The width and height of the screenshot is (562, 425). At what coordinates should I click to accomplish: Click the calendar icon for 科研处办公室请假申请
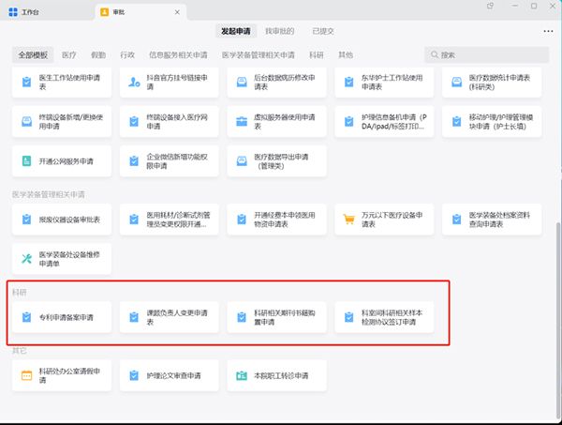[x=26, y=375]
